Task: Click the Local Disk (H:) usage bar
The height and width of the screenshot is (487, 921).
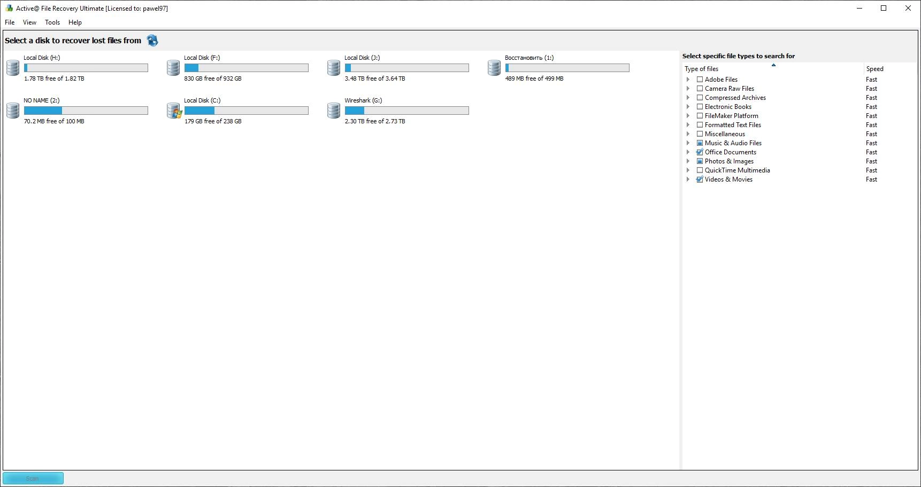Action: pyautogui.click(x=86, y=68)
